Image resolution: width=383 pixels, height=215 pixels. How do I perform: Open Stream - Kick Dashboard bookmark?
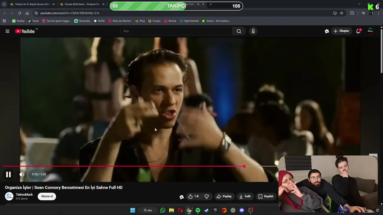216,21
